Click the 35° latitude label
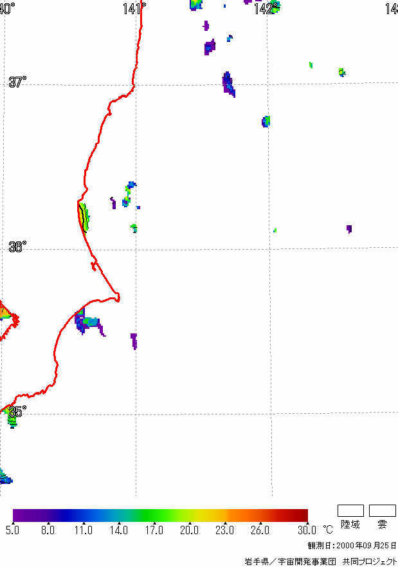Image resolution: width=398 pixels, height=567 pixels. tap(17, 411)
